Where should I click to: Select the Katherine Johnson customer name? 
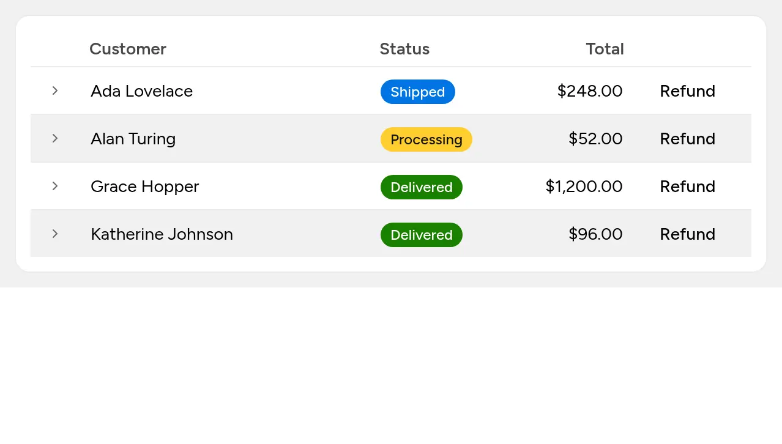[x=162, y=234]
